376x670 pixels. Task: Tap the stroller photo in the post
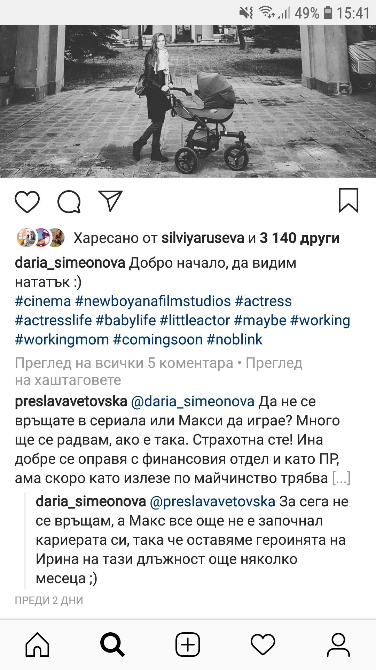(x=188, y=101)
